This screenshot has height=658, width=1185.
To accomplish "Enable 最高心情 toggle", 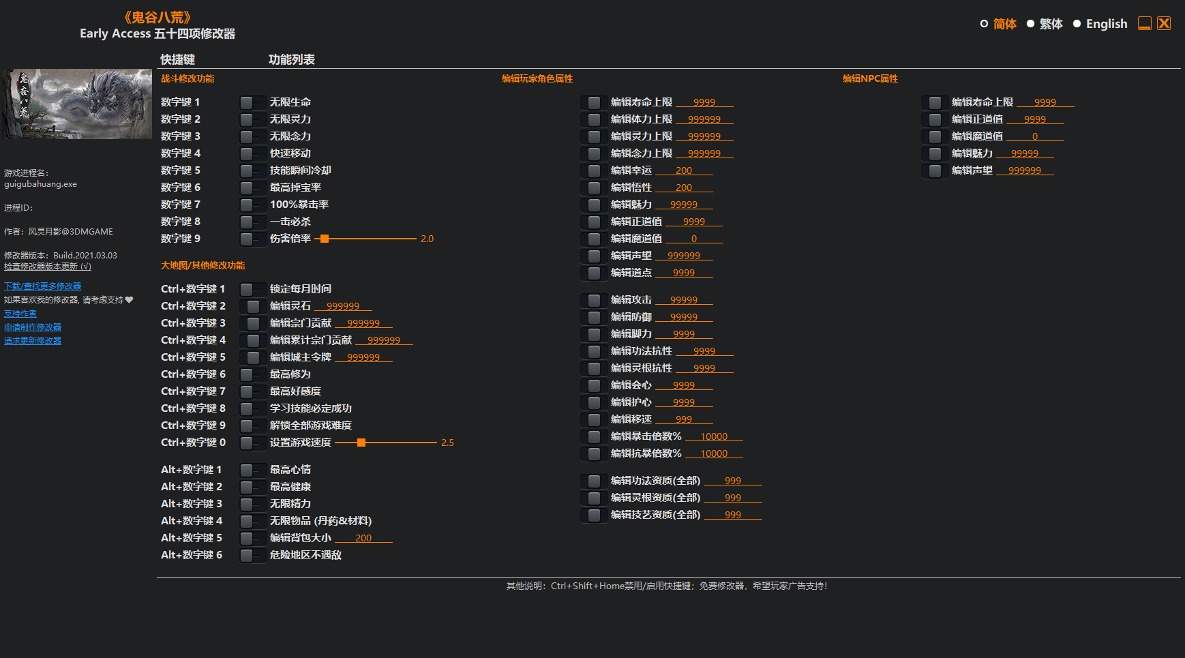I will (x=252, y=470).
